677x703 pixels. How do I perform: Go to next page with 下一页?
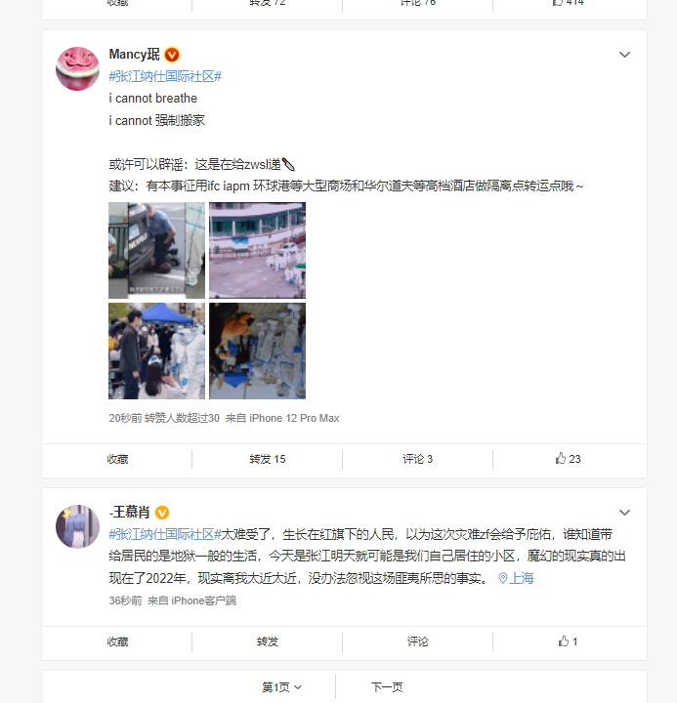pos(387,686)
